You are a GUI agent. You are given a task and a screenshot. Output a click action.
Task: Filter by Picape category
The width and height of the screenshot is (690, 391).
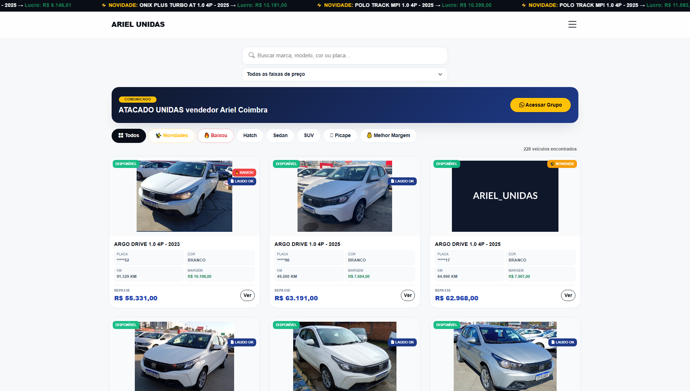click(x=340, y=136)
